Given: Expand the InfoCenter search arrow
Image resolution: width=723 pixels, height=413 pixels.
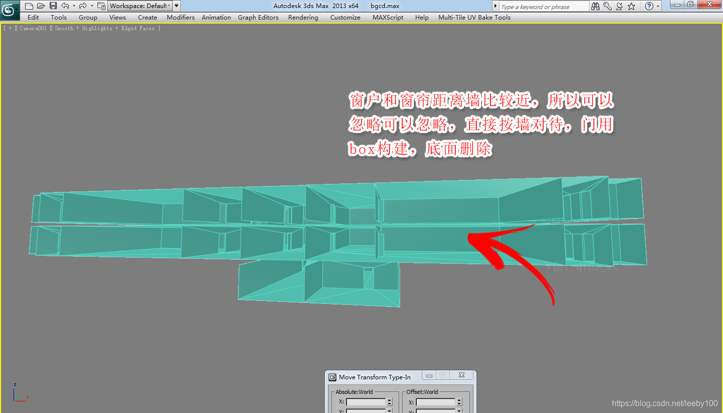Looking at the screenshot, I should tap(496, 7).
